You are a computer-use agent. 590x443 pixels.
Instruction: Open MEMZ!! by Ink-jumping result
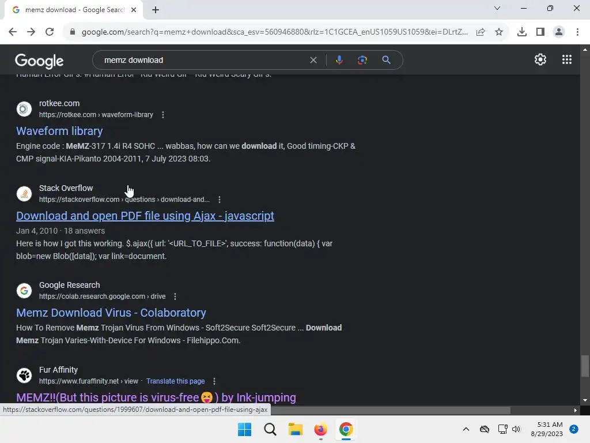[x=156, y=397]
